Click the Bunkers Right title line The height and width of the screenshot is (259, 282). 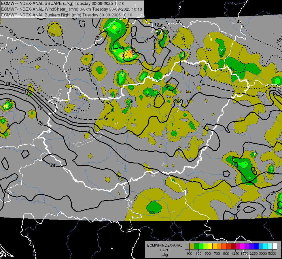(x=67, y=15)
